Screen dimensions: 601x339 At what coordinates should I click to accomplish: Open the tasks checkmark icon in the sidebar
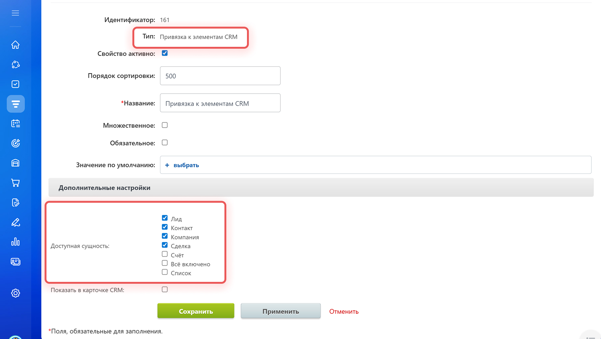tap(15, 84)
